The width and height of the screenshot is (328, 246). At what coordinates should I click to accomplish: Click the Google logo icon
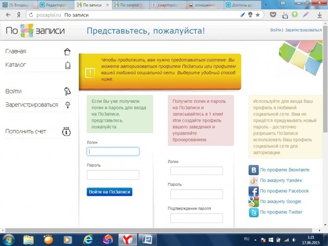pos(253,202)
